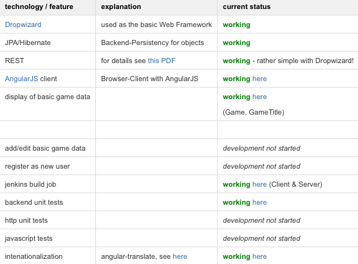358x264 pixels.
Task: Click '(Game, GameTitle)' status text
Action: tap(254, 112)
